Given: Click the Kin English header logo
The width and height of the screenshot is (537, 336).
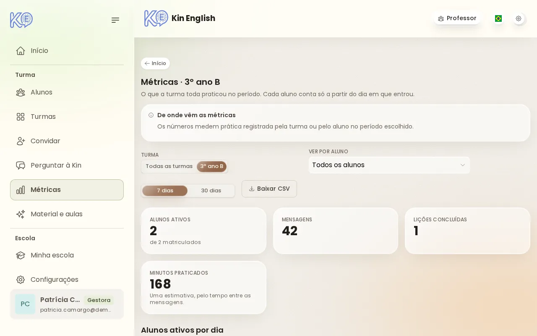Looking at the screenshot, I should [x=156, y=18].
